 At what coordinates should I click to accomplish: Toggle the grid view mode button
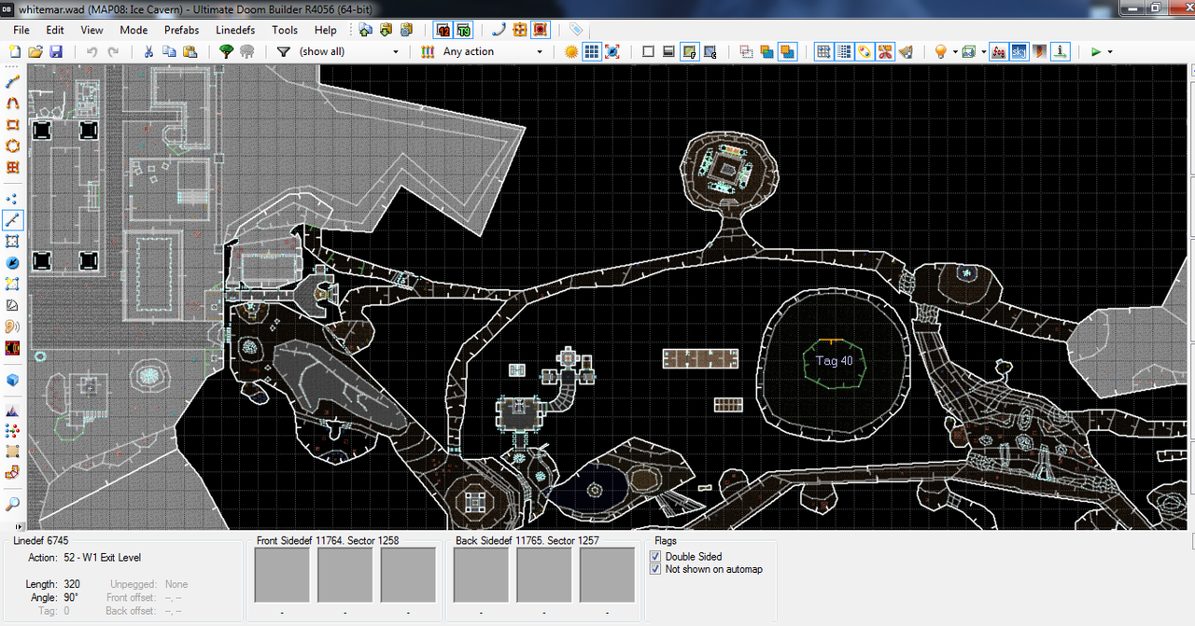pyautogui.click(x=592, y=51)
